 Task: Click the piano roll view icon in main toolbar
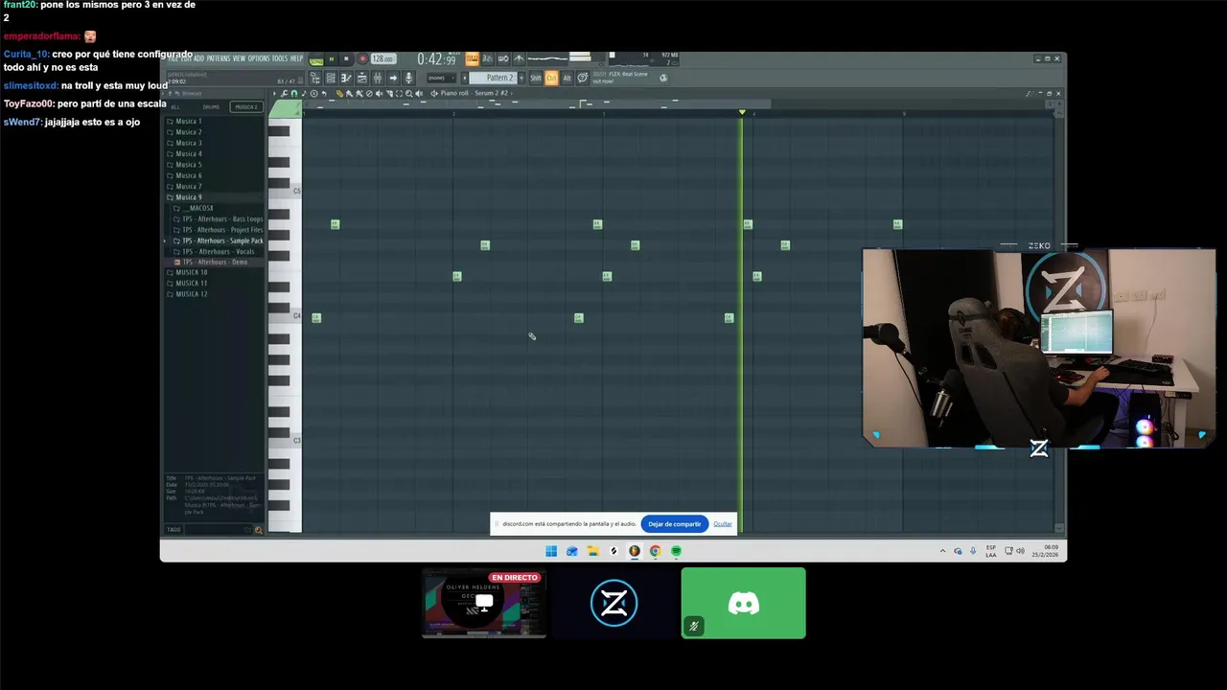(346, 78)
